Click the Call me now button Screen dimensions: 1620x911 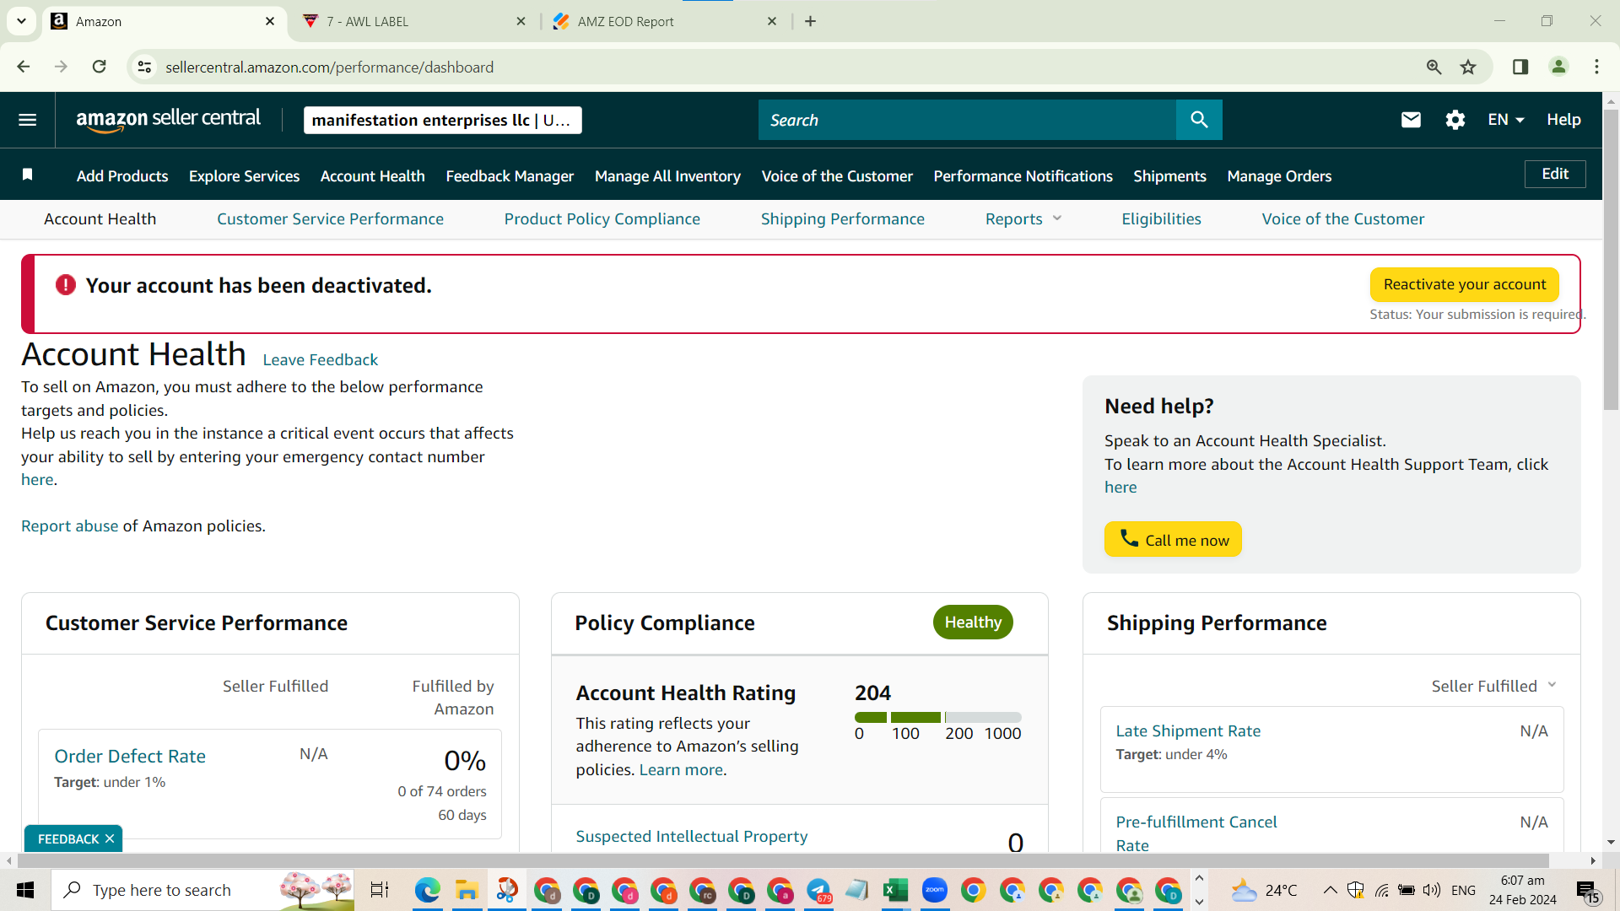[x=1173, y=539]
